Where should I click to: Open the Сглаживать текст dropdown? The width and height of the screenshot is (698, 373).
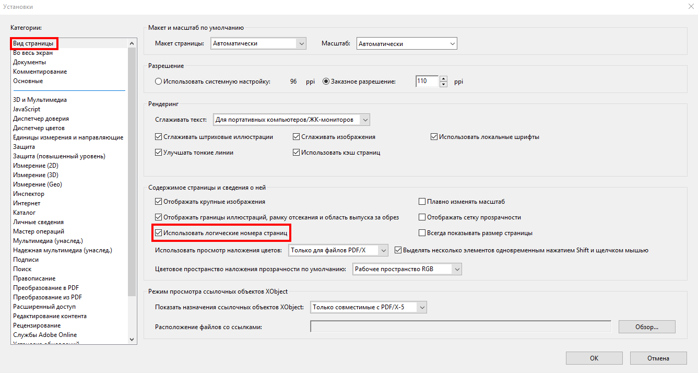click(x=292, y=120)
